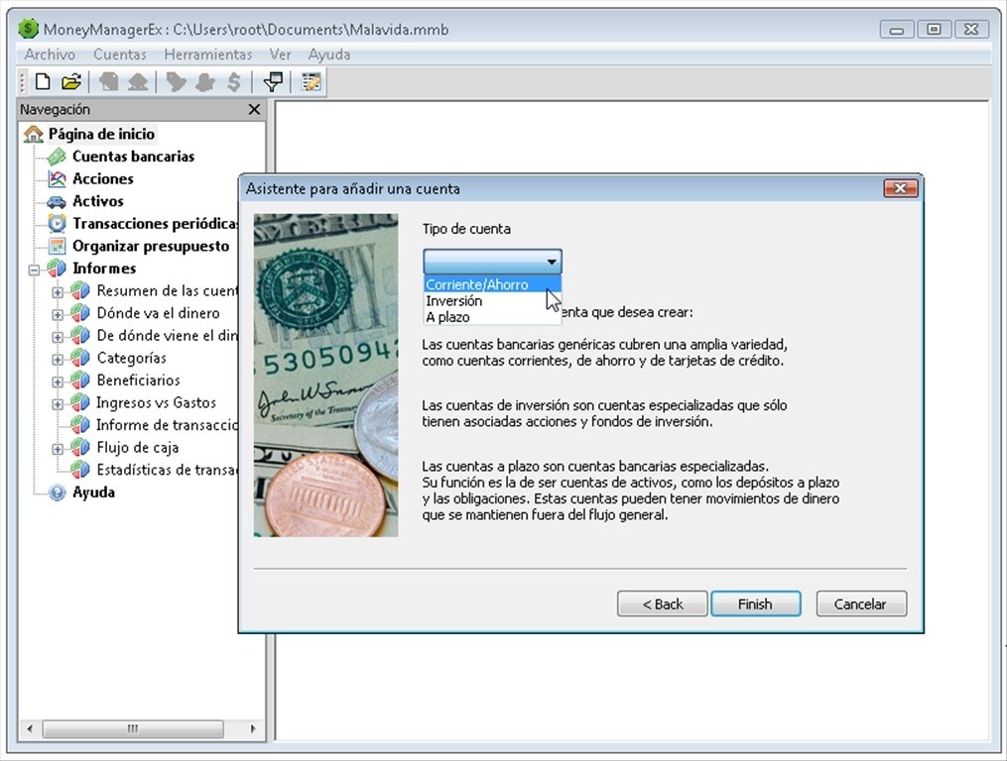Choose Inversión from the account type list
This screenshot has height=761, width=1007.
click(492, 301)
